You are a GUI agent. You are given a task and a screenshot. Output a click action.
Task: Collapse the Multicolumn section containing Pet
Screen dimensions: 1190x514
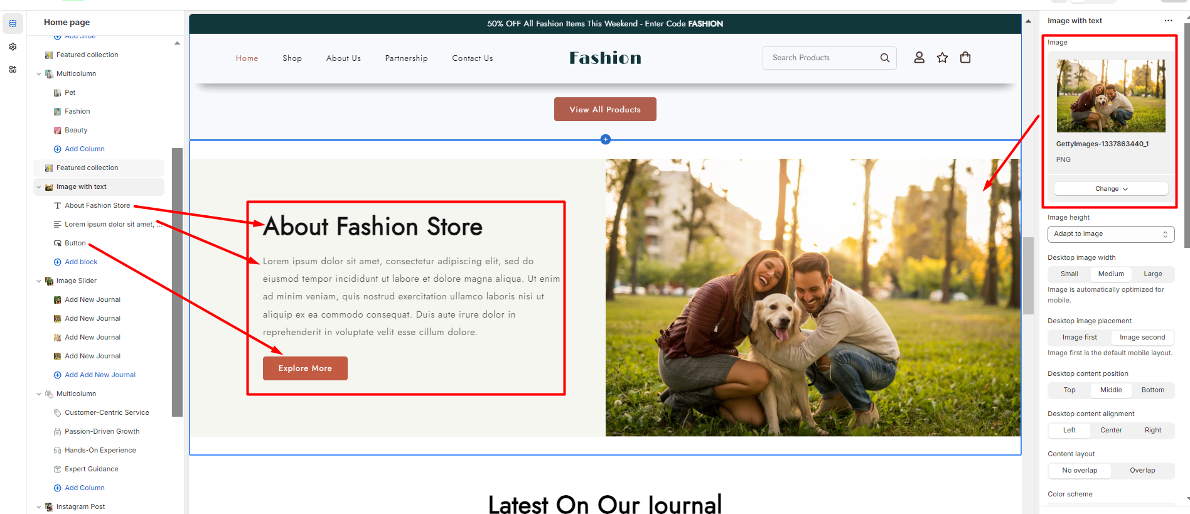pos(39,73)
